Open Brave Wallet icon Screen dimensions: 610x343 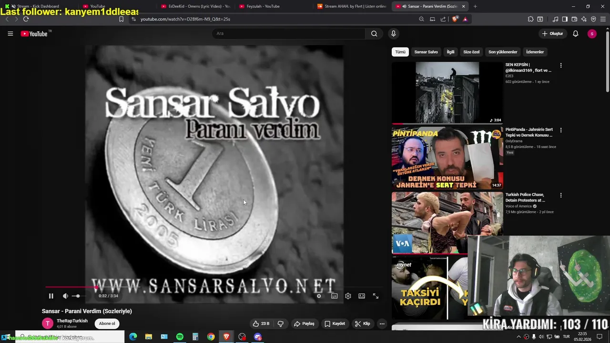coord(574,19)
